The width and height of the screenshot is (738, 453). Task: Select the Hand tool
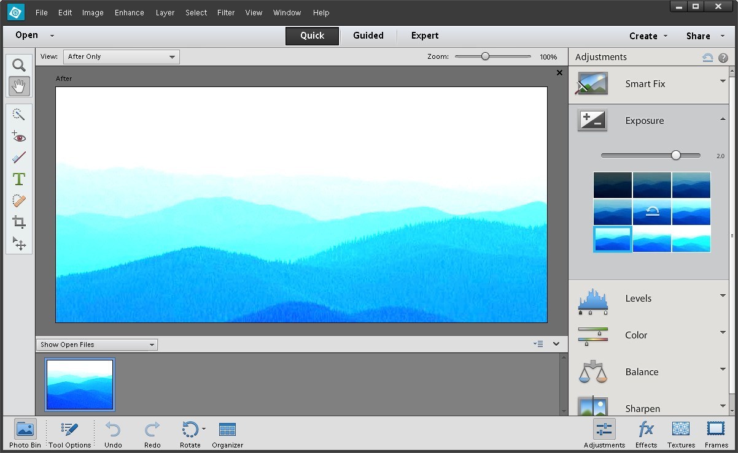tap(18, 86)
